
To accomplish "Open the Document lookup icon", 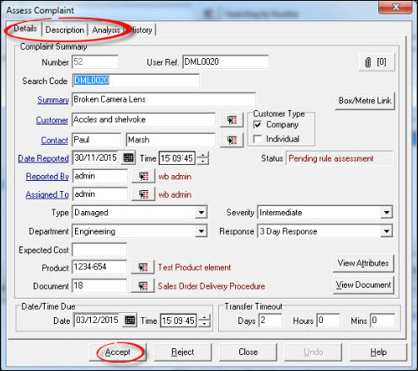I will [142, 286].
